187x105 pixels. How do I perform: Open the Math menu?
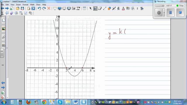(32, 5)
